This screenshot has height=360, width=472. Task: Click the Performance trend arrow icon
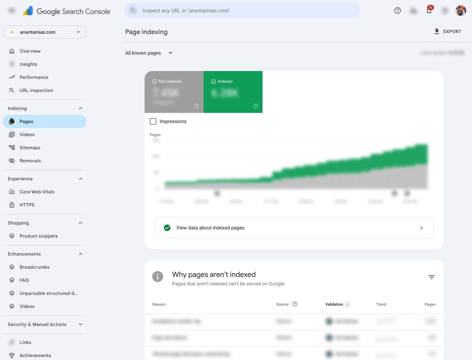click(x=12, y=77)
